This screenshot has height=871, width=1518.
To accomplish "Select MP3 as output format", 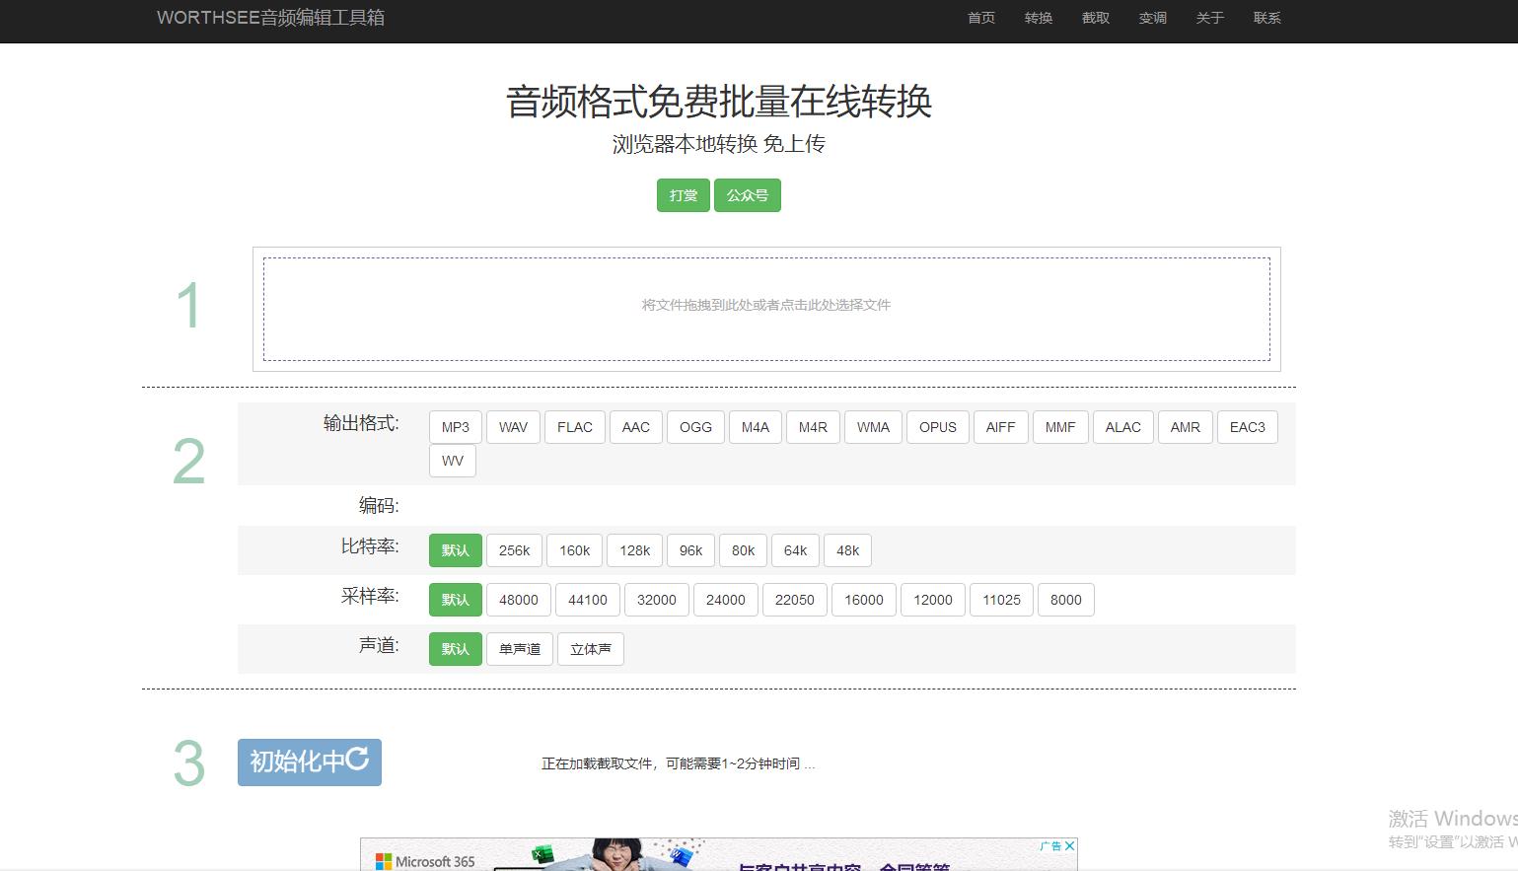I will pos(455,427).
